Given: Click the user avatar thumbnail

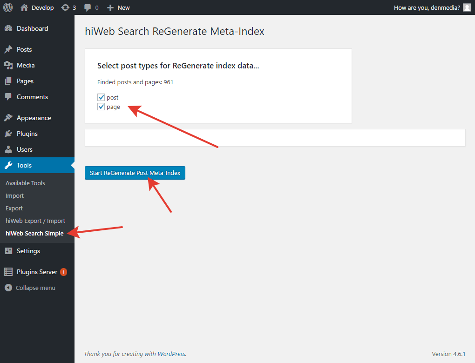Looking at the screenshot, I should 467,7.
